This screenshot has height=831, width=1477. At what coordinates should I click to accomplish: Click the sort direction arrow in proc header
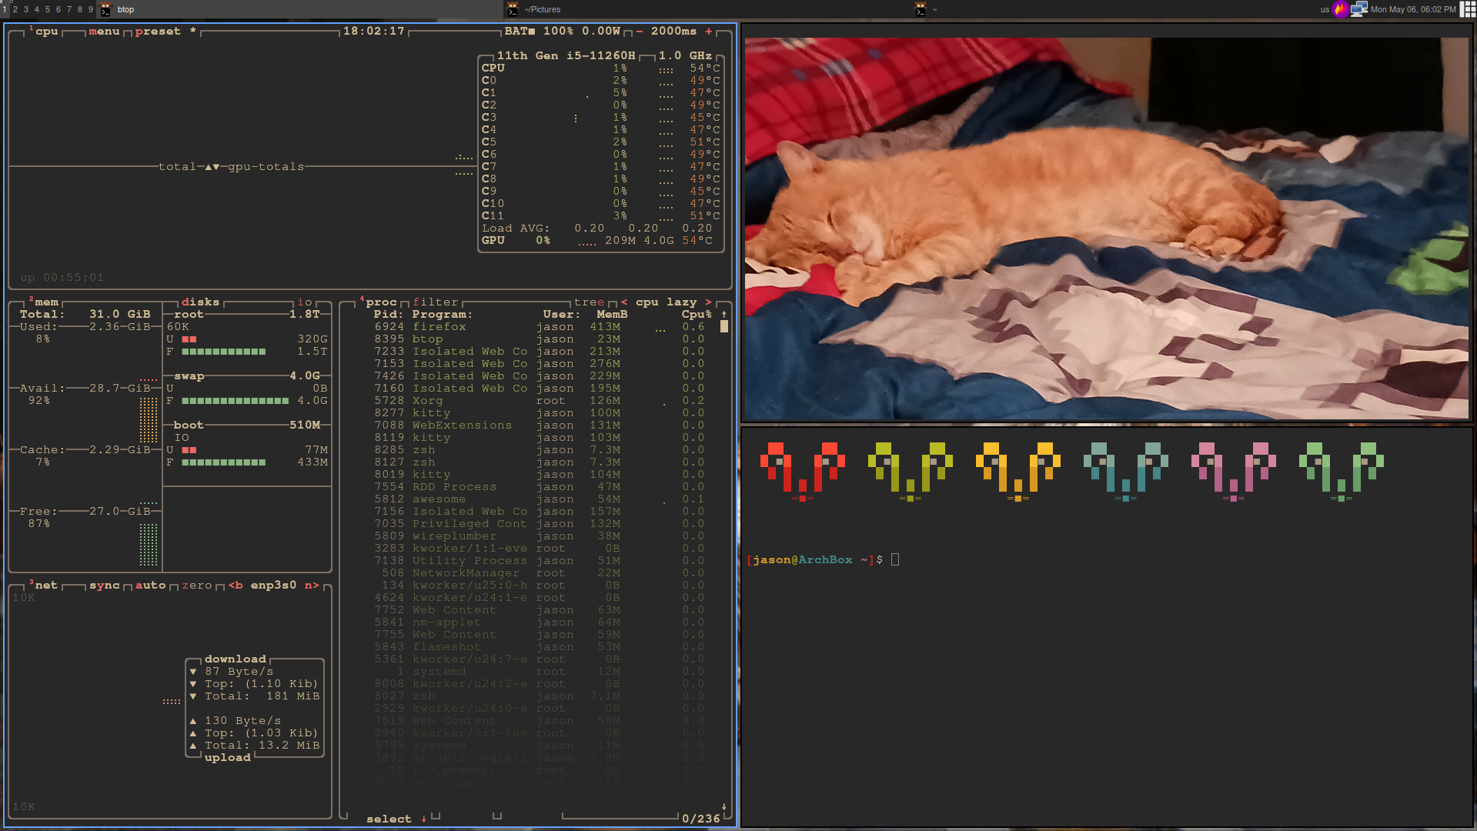pyautogui.click(x=723, y=313)
